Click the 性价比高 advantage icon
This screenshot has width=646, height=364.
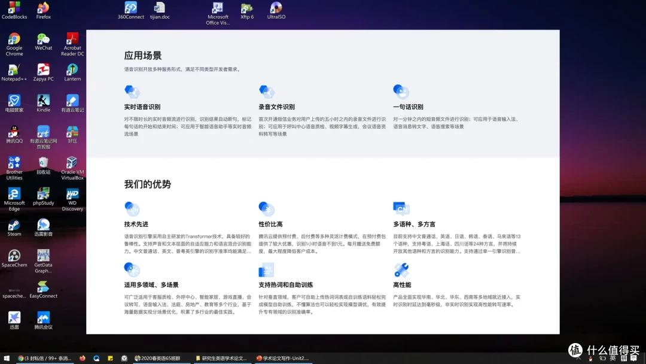pyautogui.click(x=267, y=208)
